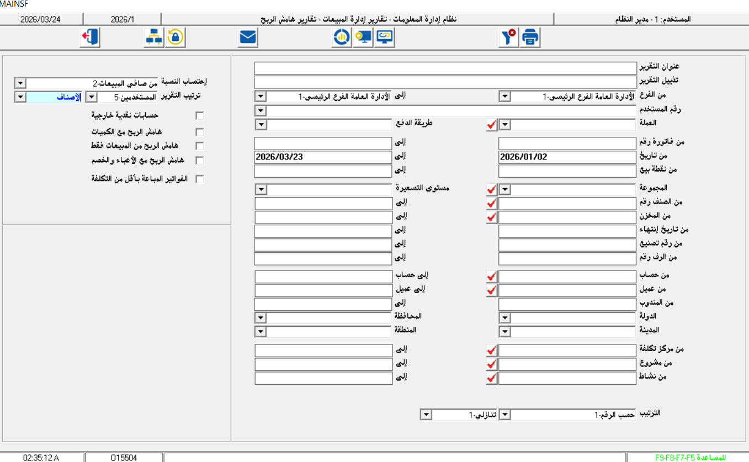Open the email envelope icon
Viewport: 749px width, 462px height.
click(x=247, y=38)
